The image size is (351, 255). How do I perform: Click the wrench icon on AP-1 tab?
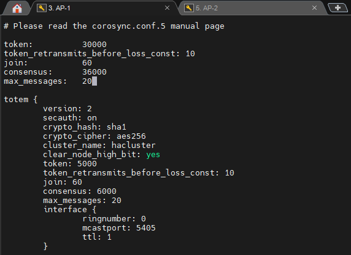(41, 8)
